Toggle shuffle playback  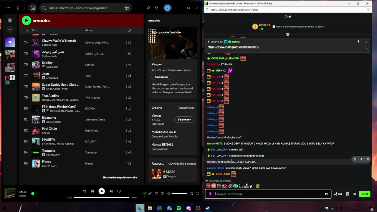pyautogui.click(x=84, y=191)
